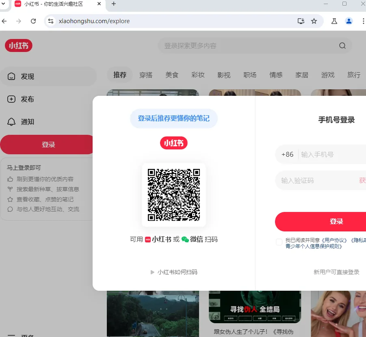Click the install app icon in address bar
Viewport: 366px width, 337px height.
(x=301, y=21)
